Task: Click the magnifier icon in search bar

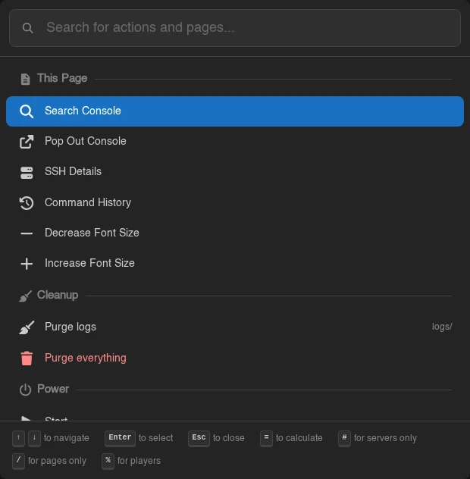Action: pos(27,28)
